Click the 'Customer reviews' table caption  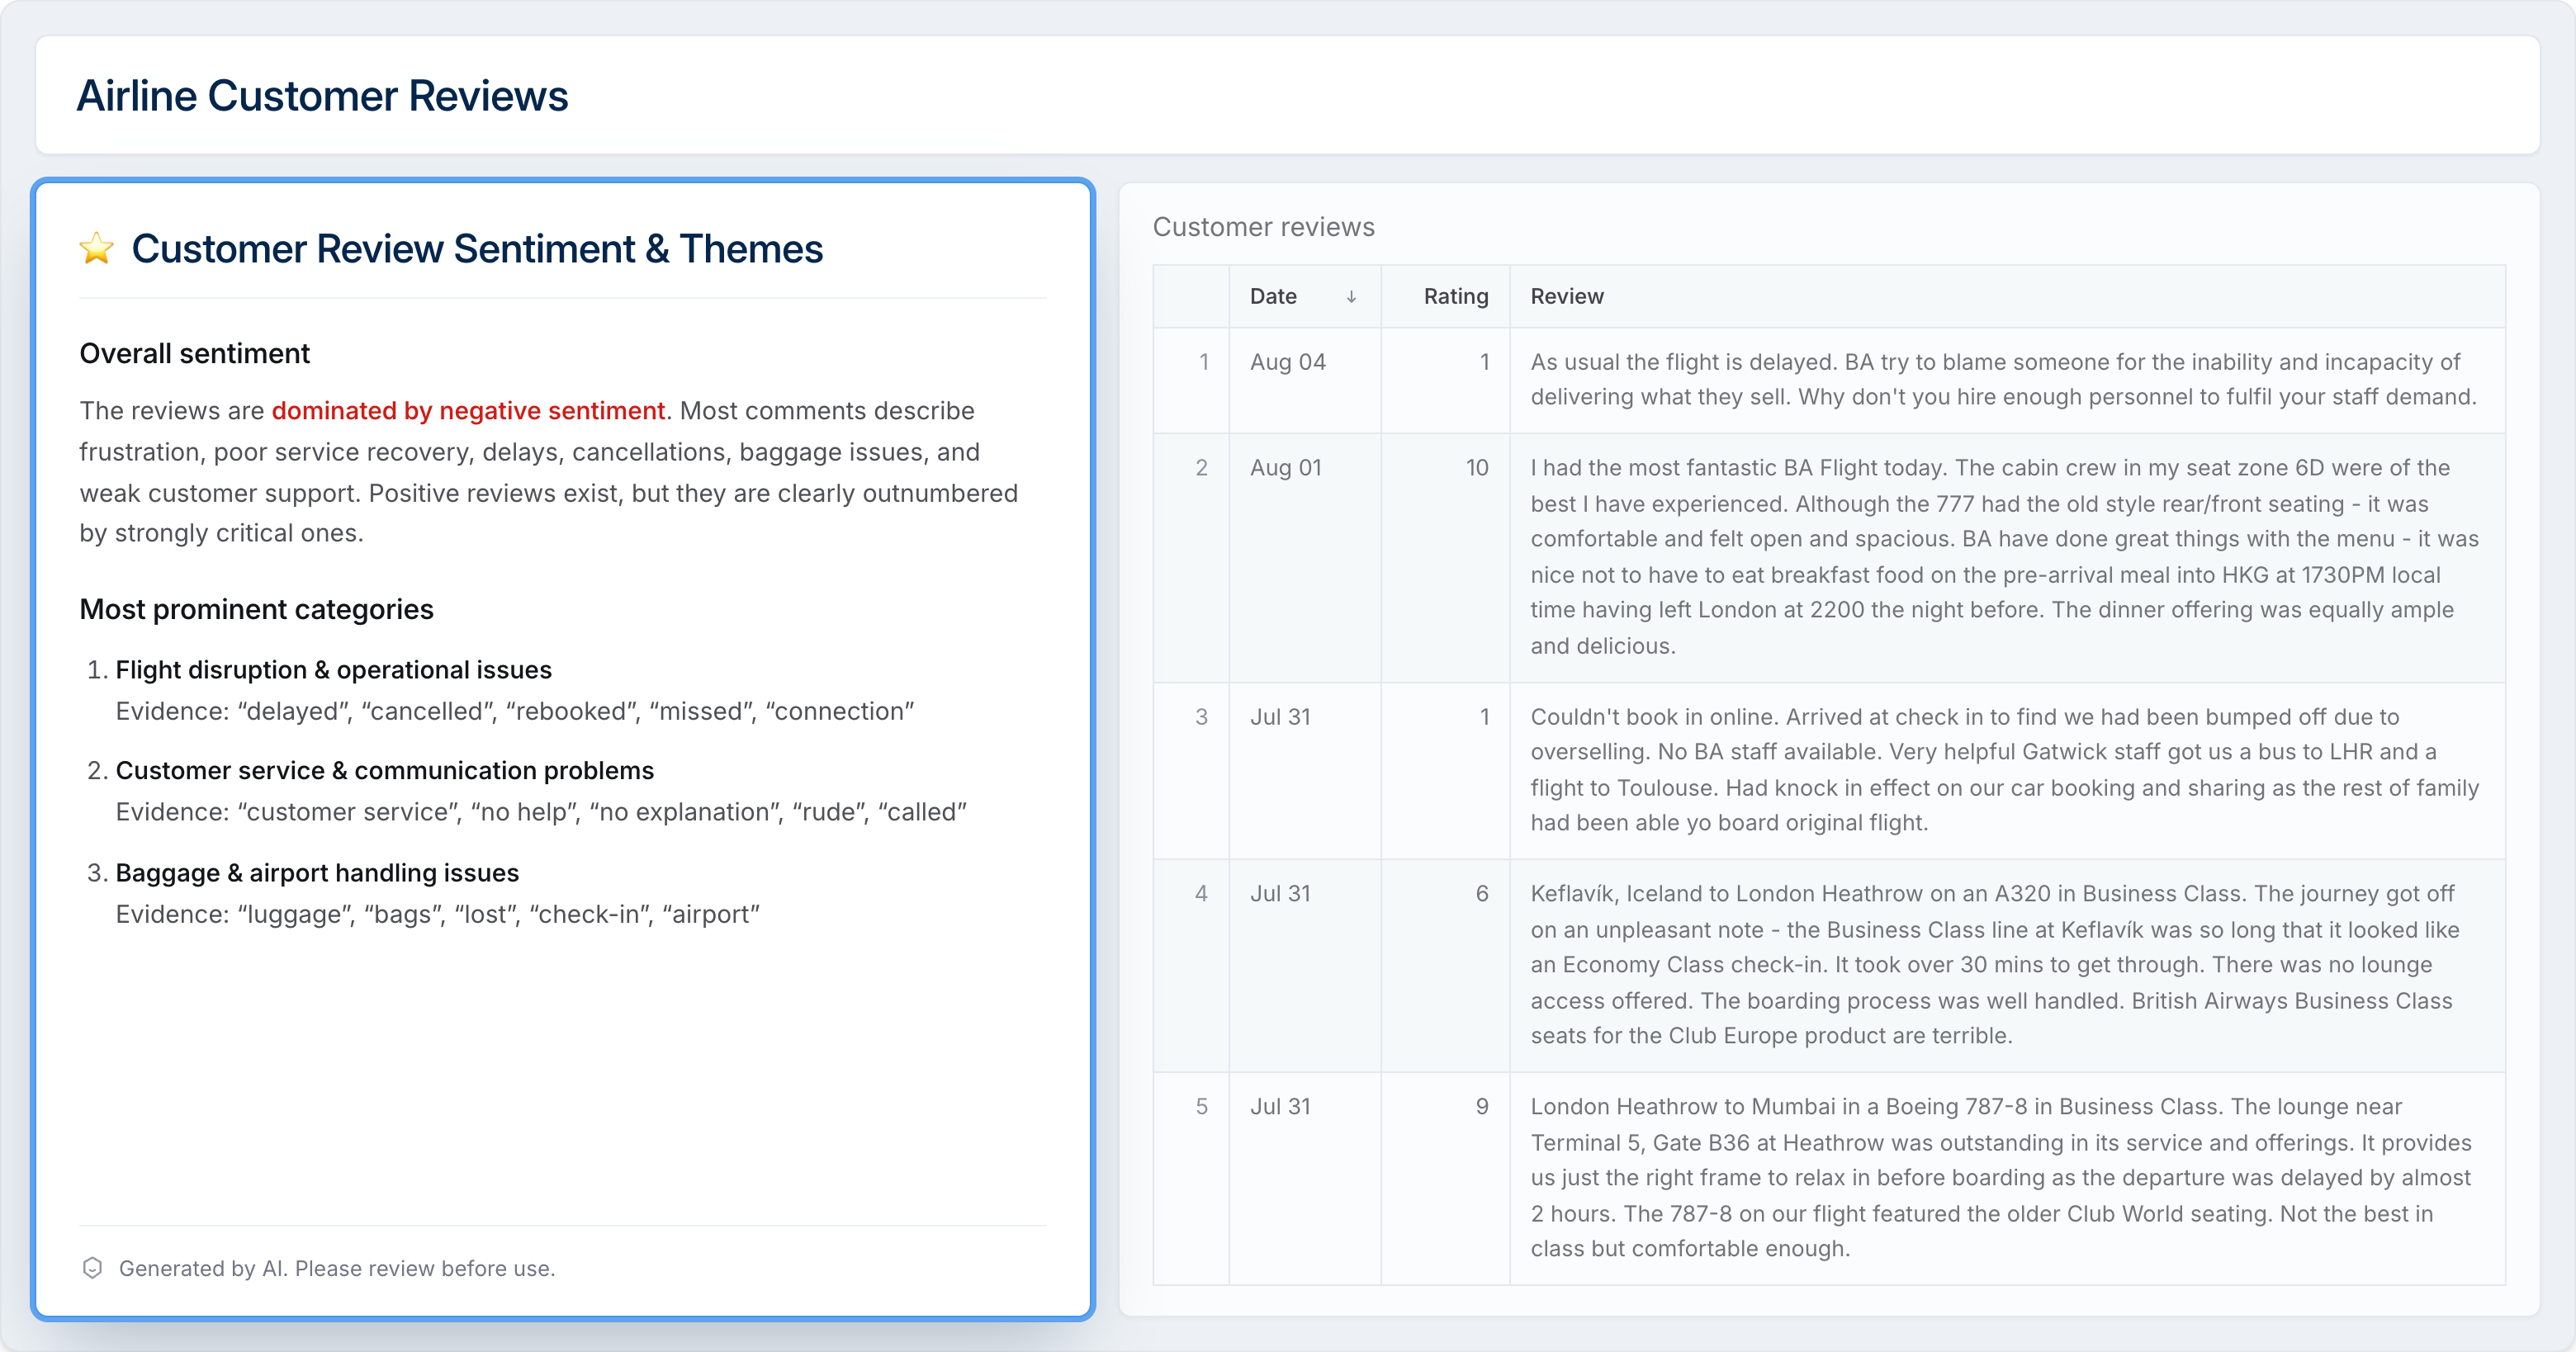click(1264, 227)
